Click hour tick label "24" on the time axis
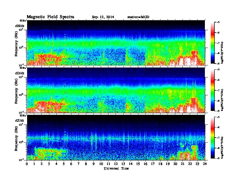244x188 pixels. [205, 164]
